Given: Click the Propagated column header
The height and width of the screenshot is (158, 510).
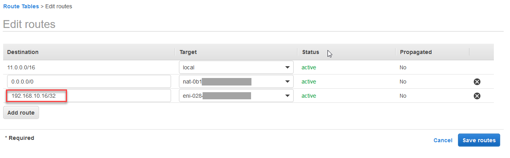Looking at the screenshot, I should (x=416, y=52).
